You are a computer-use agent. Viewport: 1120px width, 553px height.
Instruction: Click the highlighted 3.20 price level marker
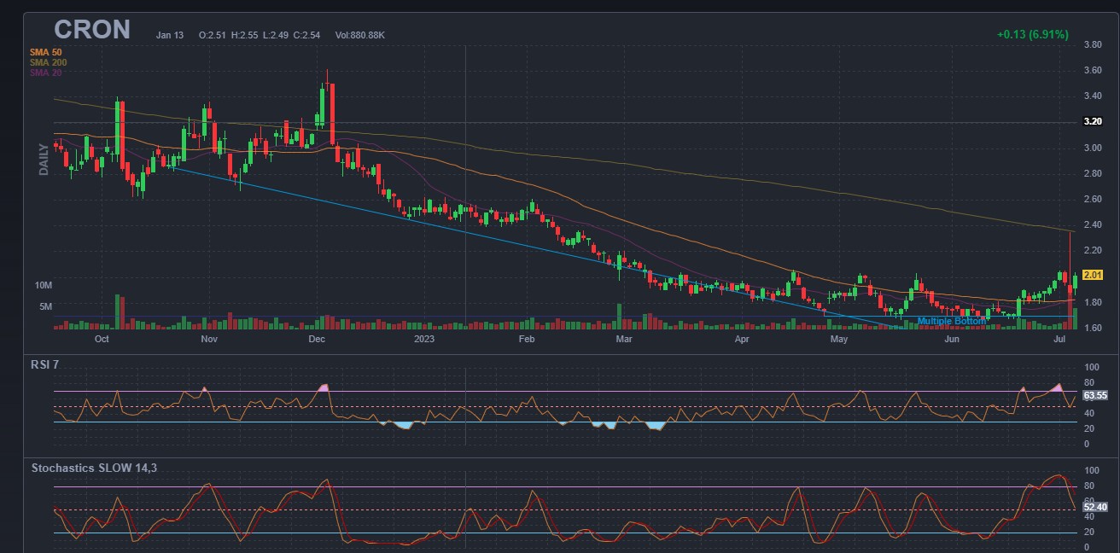tap(1093, 122)
